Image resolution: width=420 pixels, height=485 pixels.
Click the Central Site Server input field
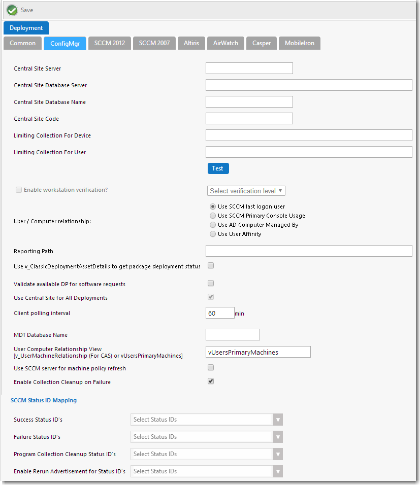pos(249,68)
